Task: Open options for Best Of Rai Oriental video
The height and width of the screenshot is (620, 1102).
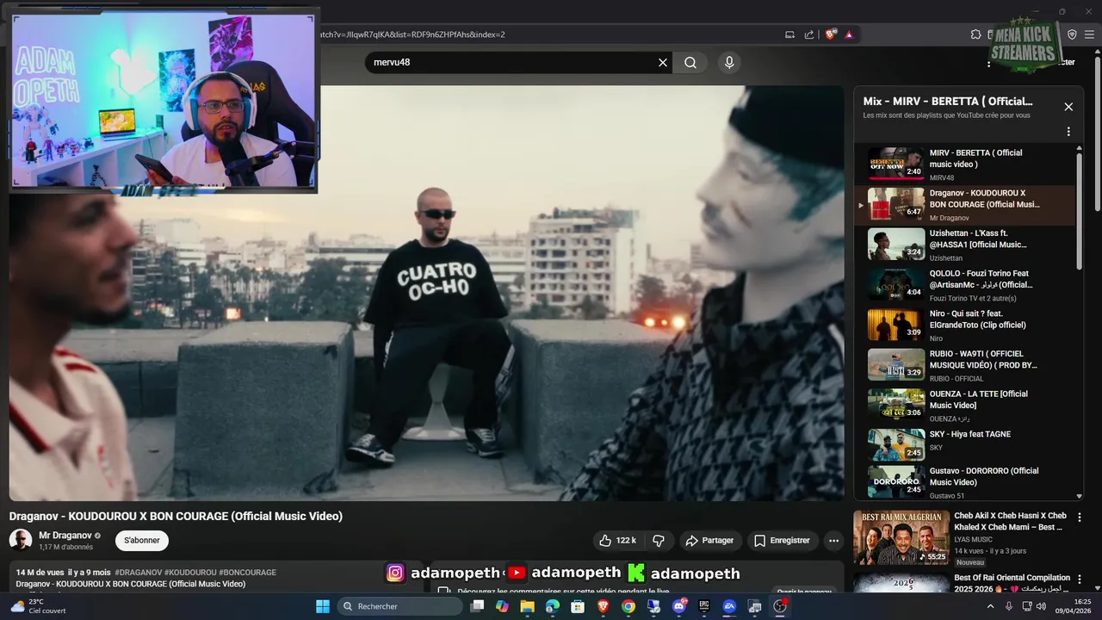Action: pos(1080,579)
